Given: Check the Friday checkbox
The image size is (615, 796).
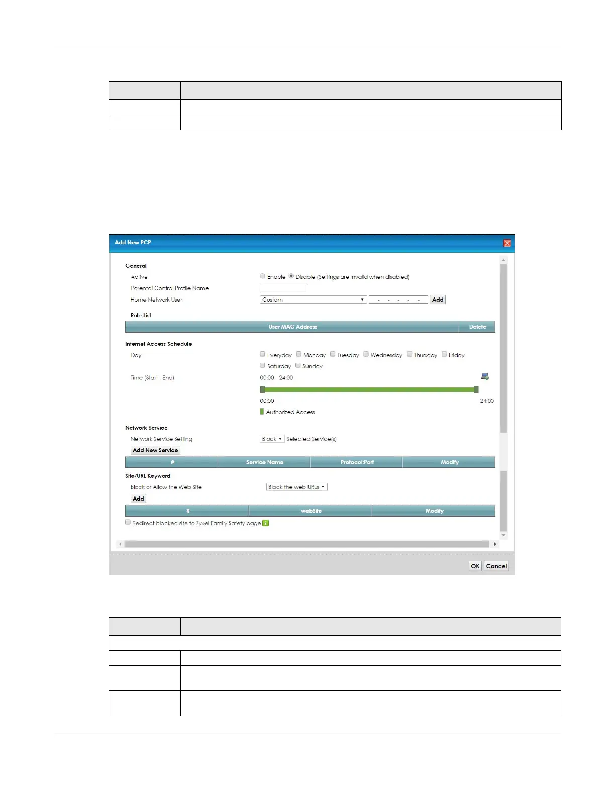Looking at the screenshot, I should point(444,354).
